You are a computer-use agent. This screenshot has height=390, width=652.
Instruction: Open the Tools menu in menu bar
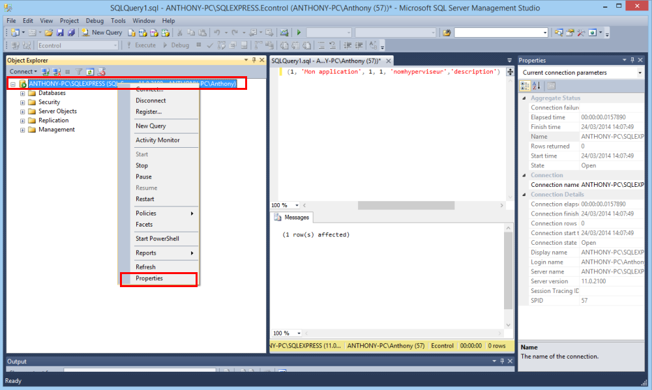(x=118, y=21)
